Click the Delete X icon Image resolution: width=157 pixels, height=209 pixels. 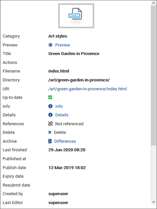(50, 132)
